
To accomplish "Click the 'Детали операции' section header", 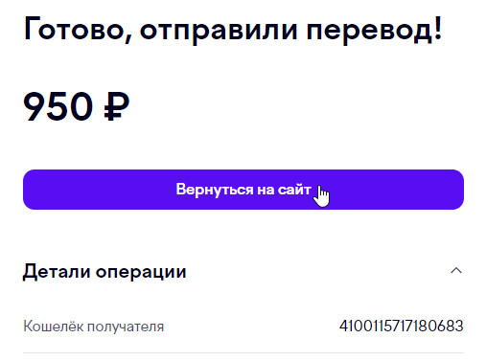I will [x=243, y=271].
